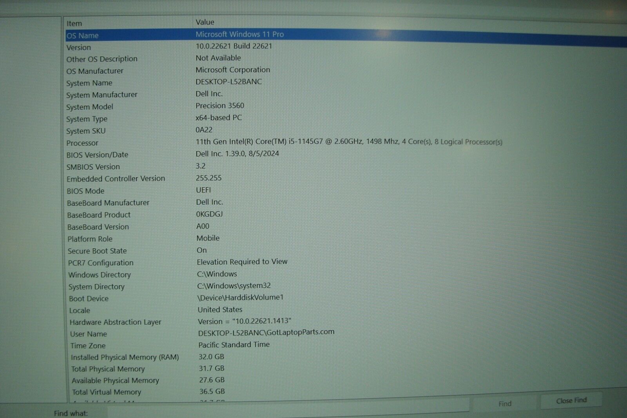Select the BIOS Mode UEFI row

[x=157, y=191]
